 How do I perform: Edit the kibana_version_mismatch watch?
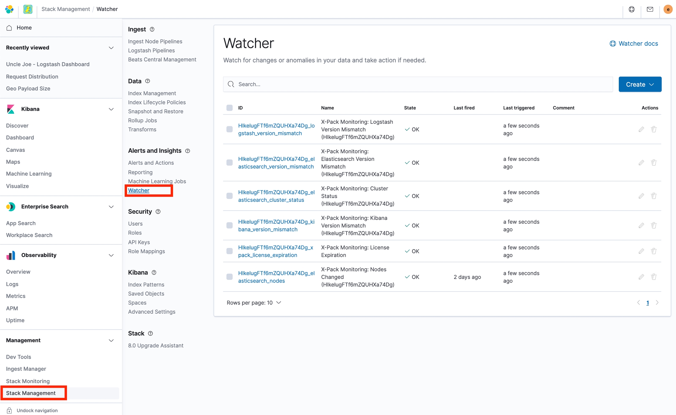[641, 225]
